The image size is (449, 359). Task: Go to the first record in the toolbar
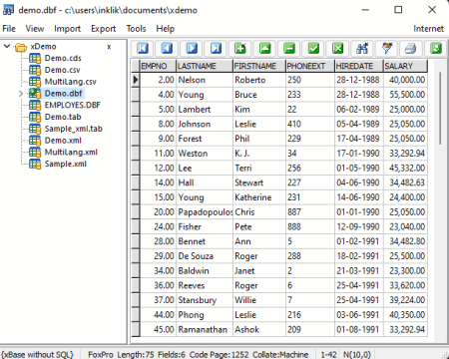(143, 49)
